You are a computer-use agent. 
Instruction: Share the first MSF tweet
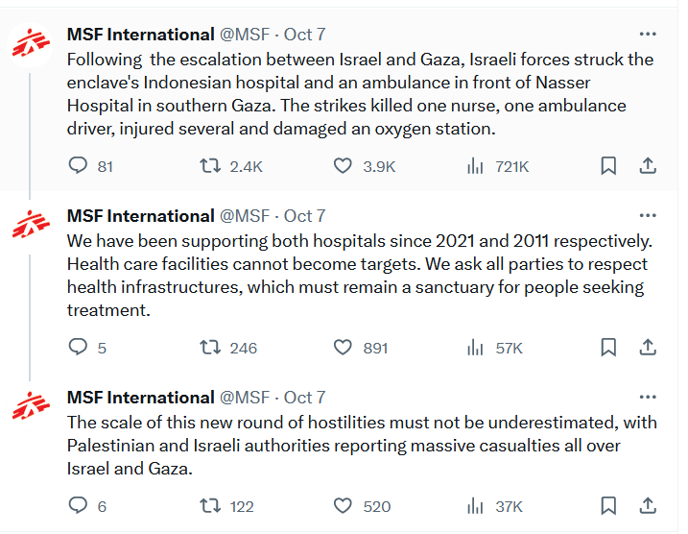648,166
